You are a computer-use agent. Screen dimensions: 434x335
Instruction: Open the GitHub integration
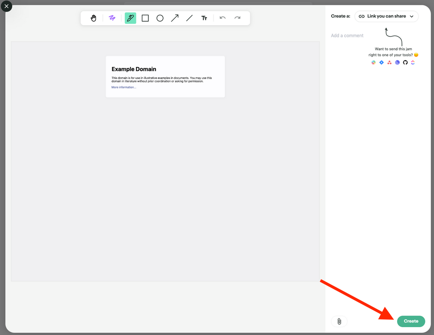coord(405,63)
